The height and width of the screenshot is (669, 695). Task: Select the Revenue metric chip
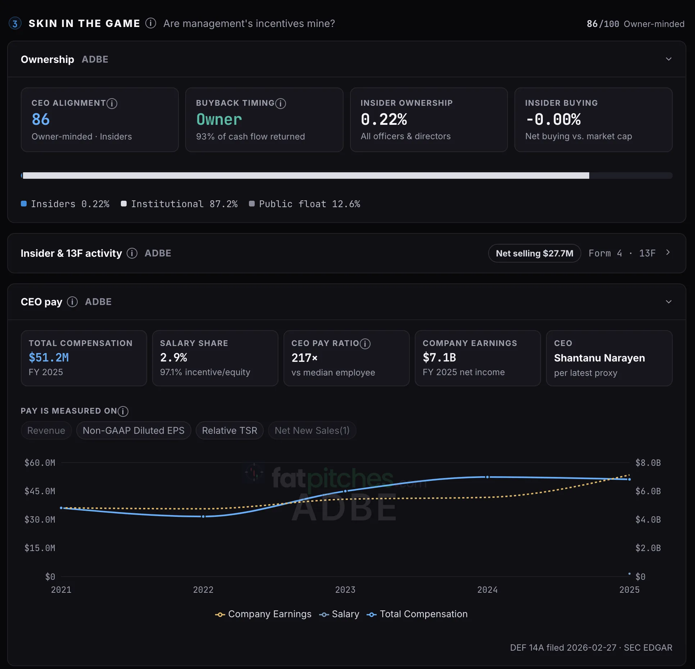pos(46,431)
